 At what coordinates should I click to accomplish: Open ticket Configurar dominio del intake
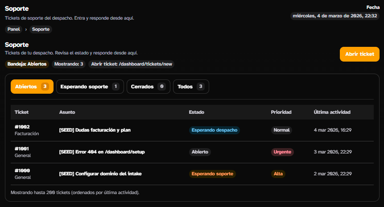[101, 174]
